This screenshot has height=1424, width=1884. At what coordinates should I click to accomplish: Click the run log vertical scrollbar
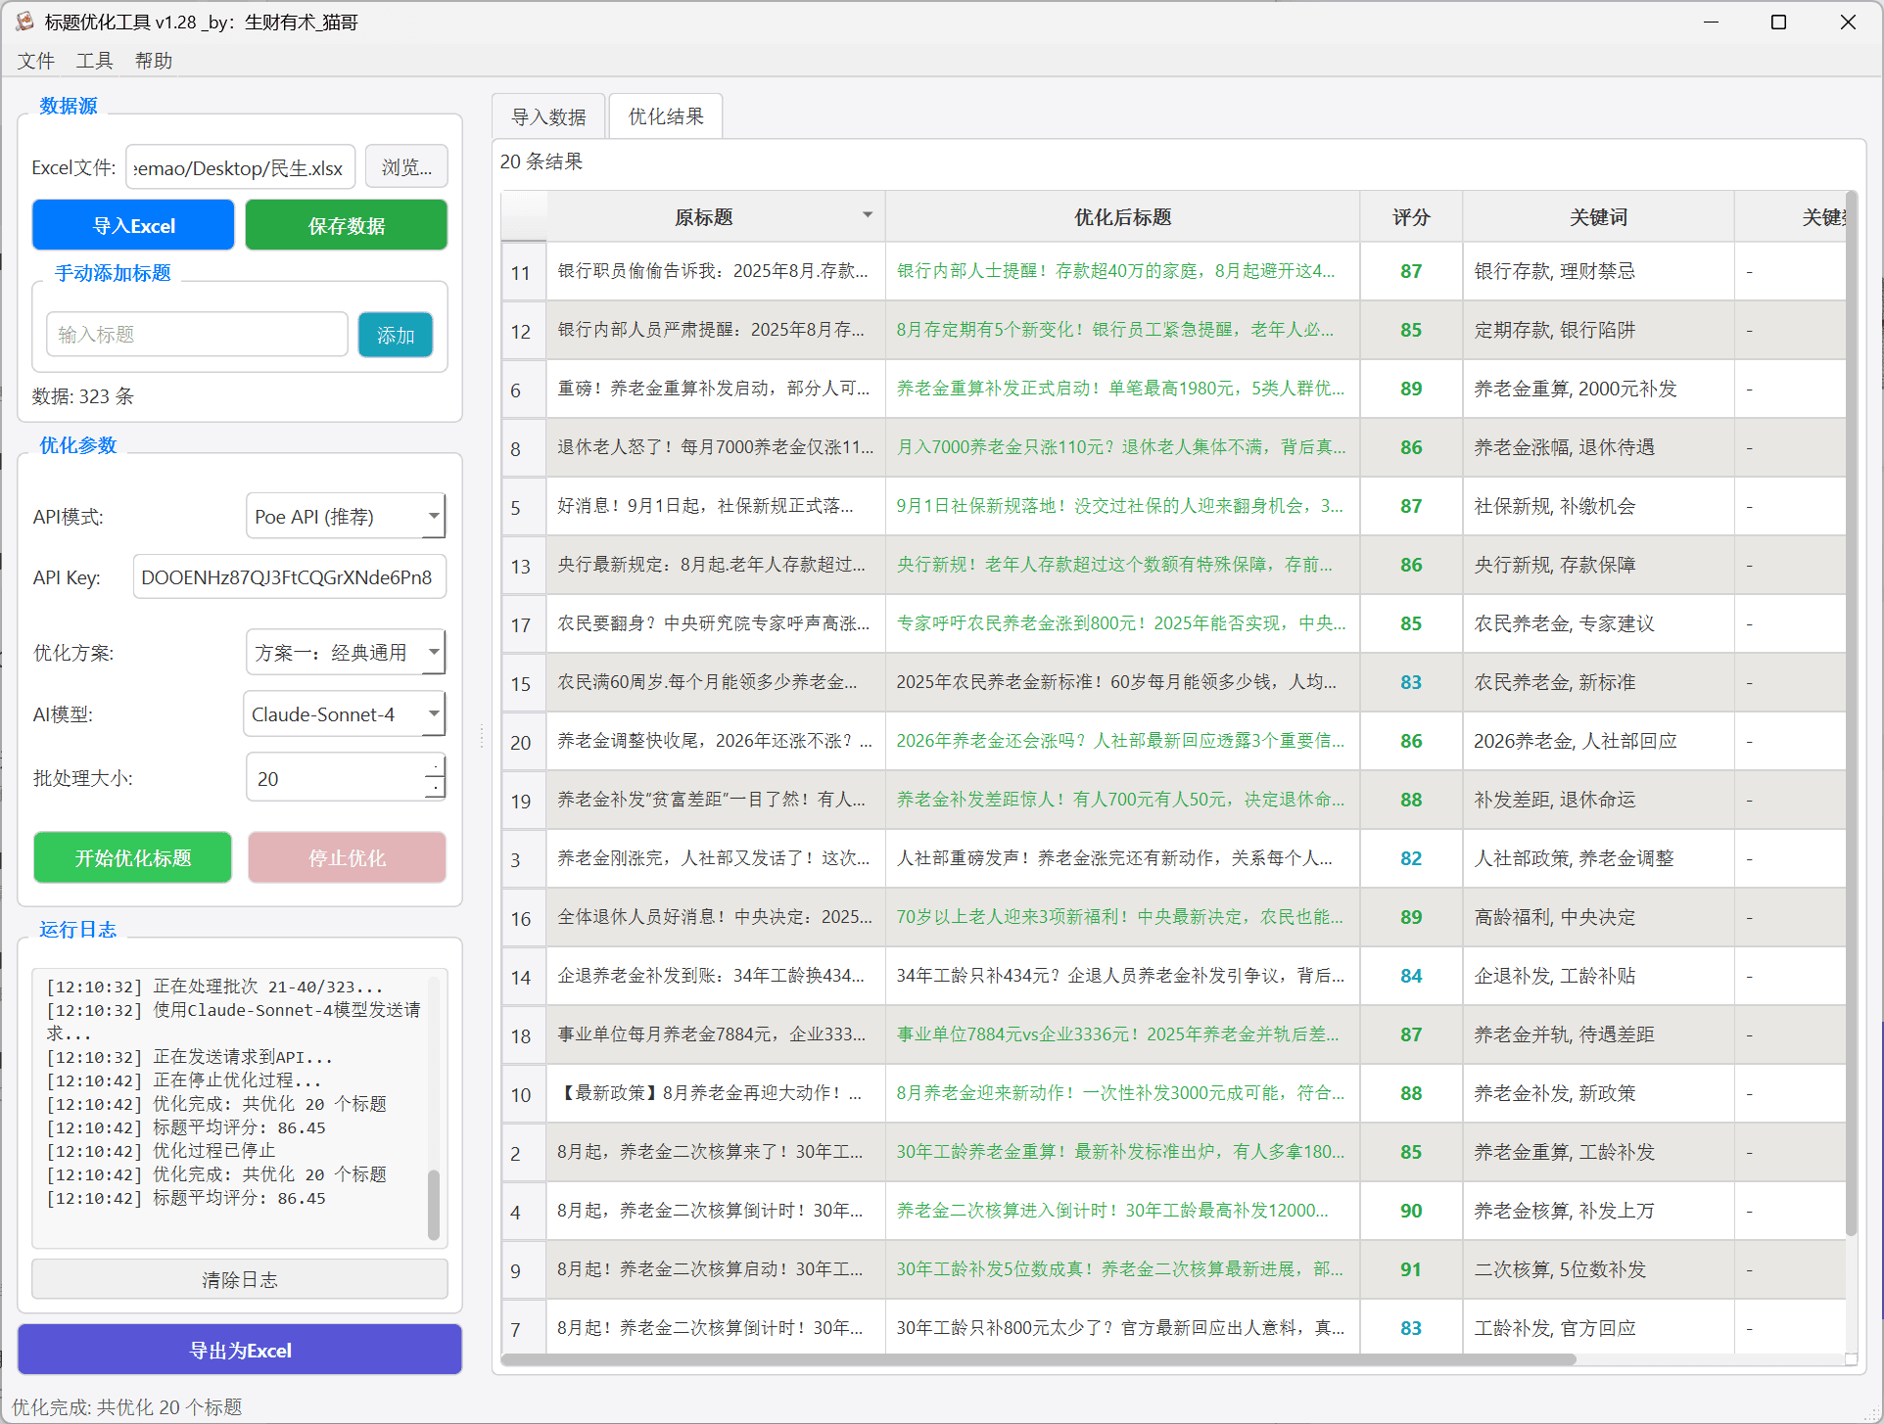pos(434,1203)
